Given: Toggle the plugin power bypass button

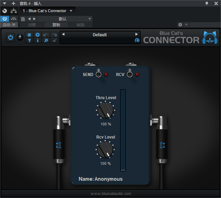Looking at the screenshot, I should point(10,38).
